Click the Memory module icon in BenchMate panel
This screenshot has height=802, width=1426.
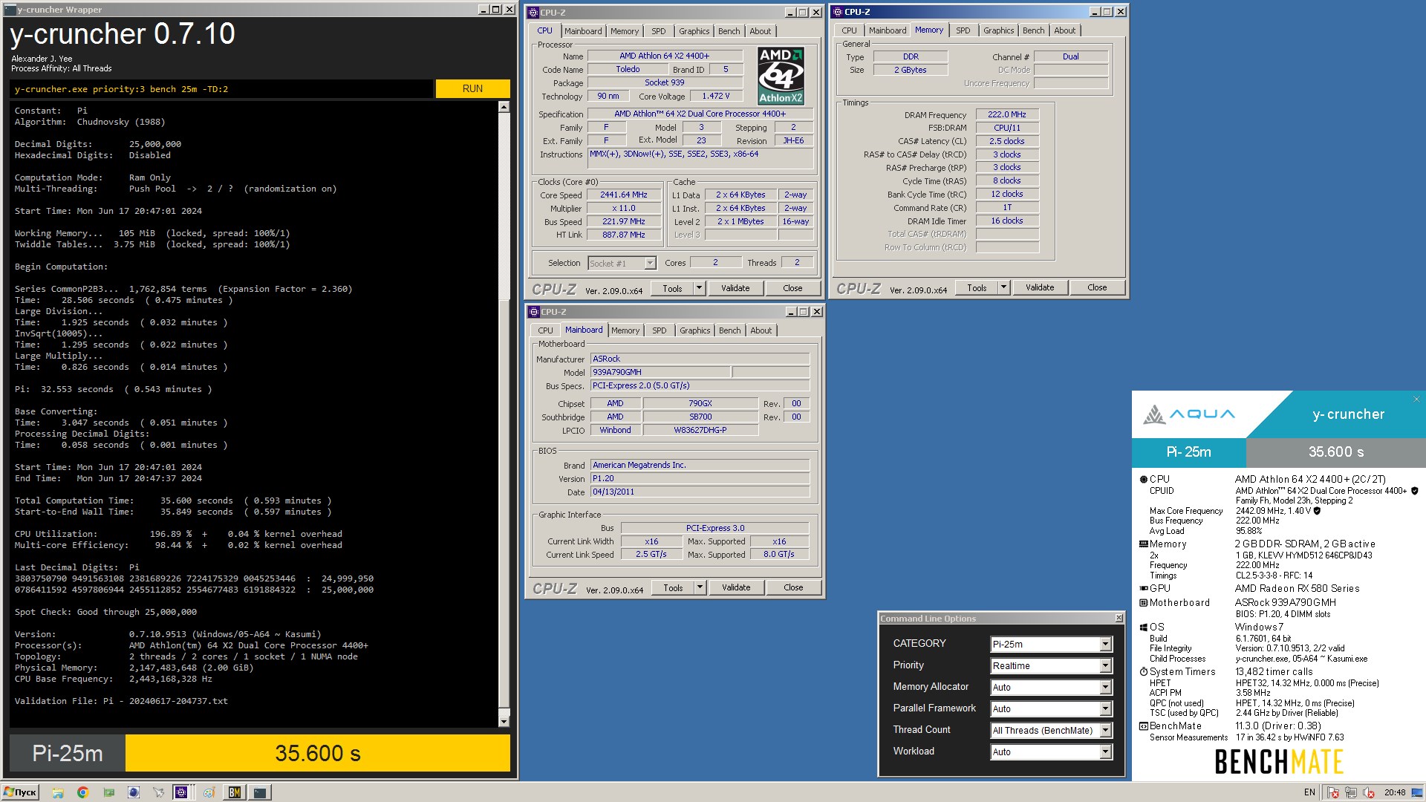1144,544
